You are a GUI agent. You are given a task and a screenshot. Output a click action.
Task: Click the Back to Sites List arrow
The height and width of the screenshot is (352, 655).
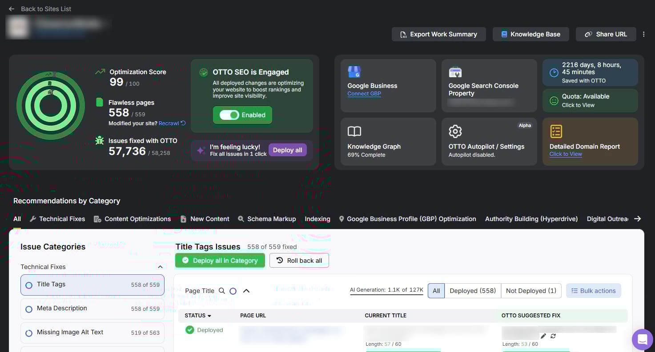tap(12, 9)
